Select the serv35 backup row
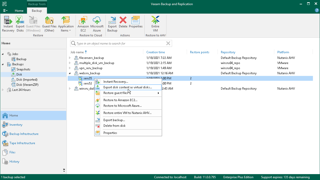Screen dimensions: 320x180 190,78
